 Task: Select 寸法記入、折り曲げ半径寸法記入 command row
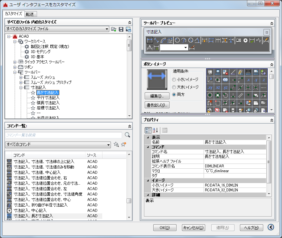tap(54, 205)
